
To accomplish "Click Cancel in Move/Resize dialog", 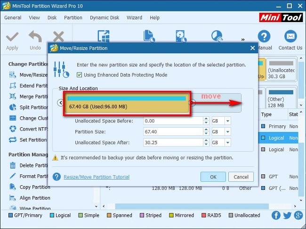I will coord(241,177).
